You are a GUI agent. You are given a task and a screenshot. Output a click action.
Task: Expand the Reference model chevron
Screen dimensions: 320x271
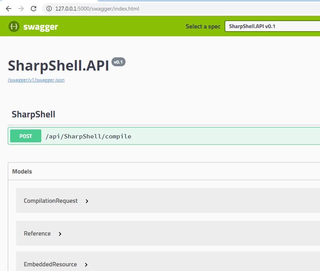pos(60,234)
